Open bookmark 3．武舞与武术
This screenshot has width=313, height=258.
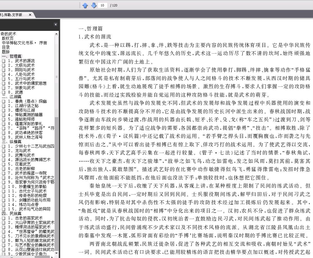click(x=21, y=155)
